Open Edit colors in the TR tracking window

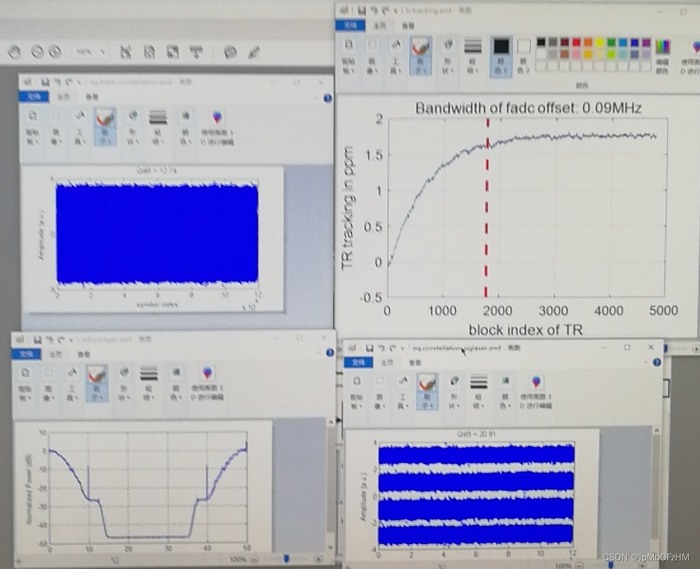(663, 56)
